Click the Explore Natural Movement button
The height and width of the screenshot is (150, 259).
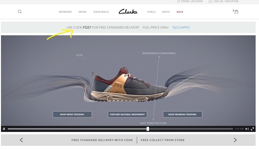(128, 115)
